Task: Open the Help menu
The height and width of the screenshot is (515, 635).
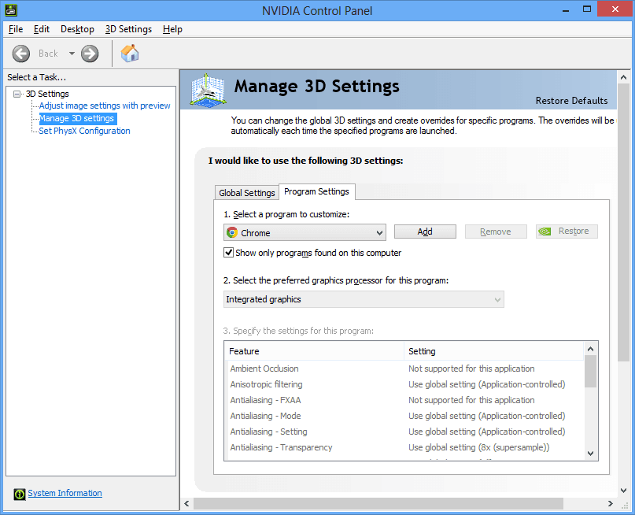Action: tap(172, 29)
